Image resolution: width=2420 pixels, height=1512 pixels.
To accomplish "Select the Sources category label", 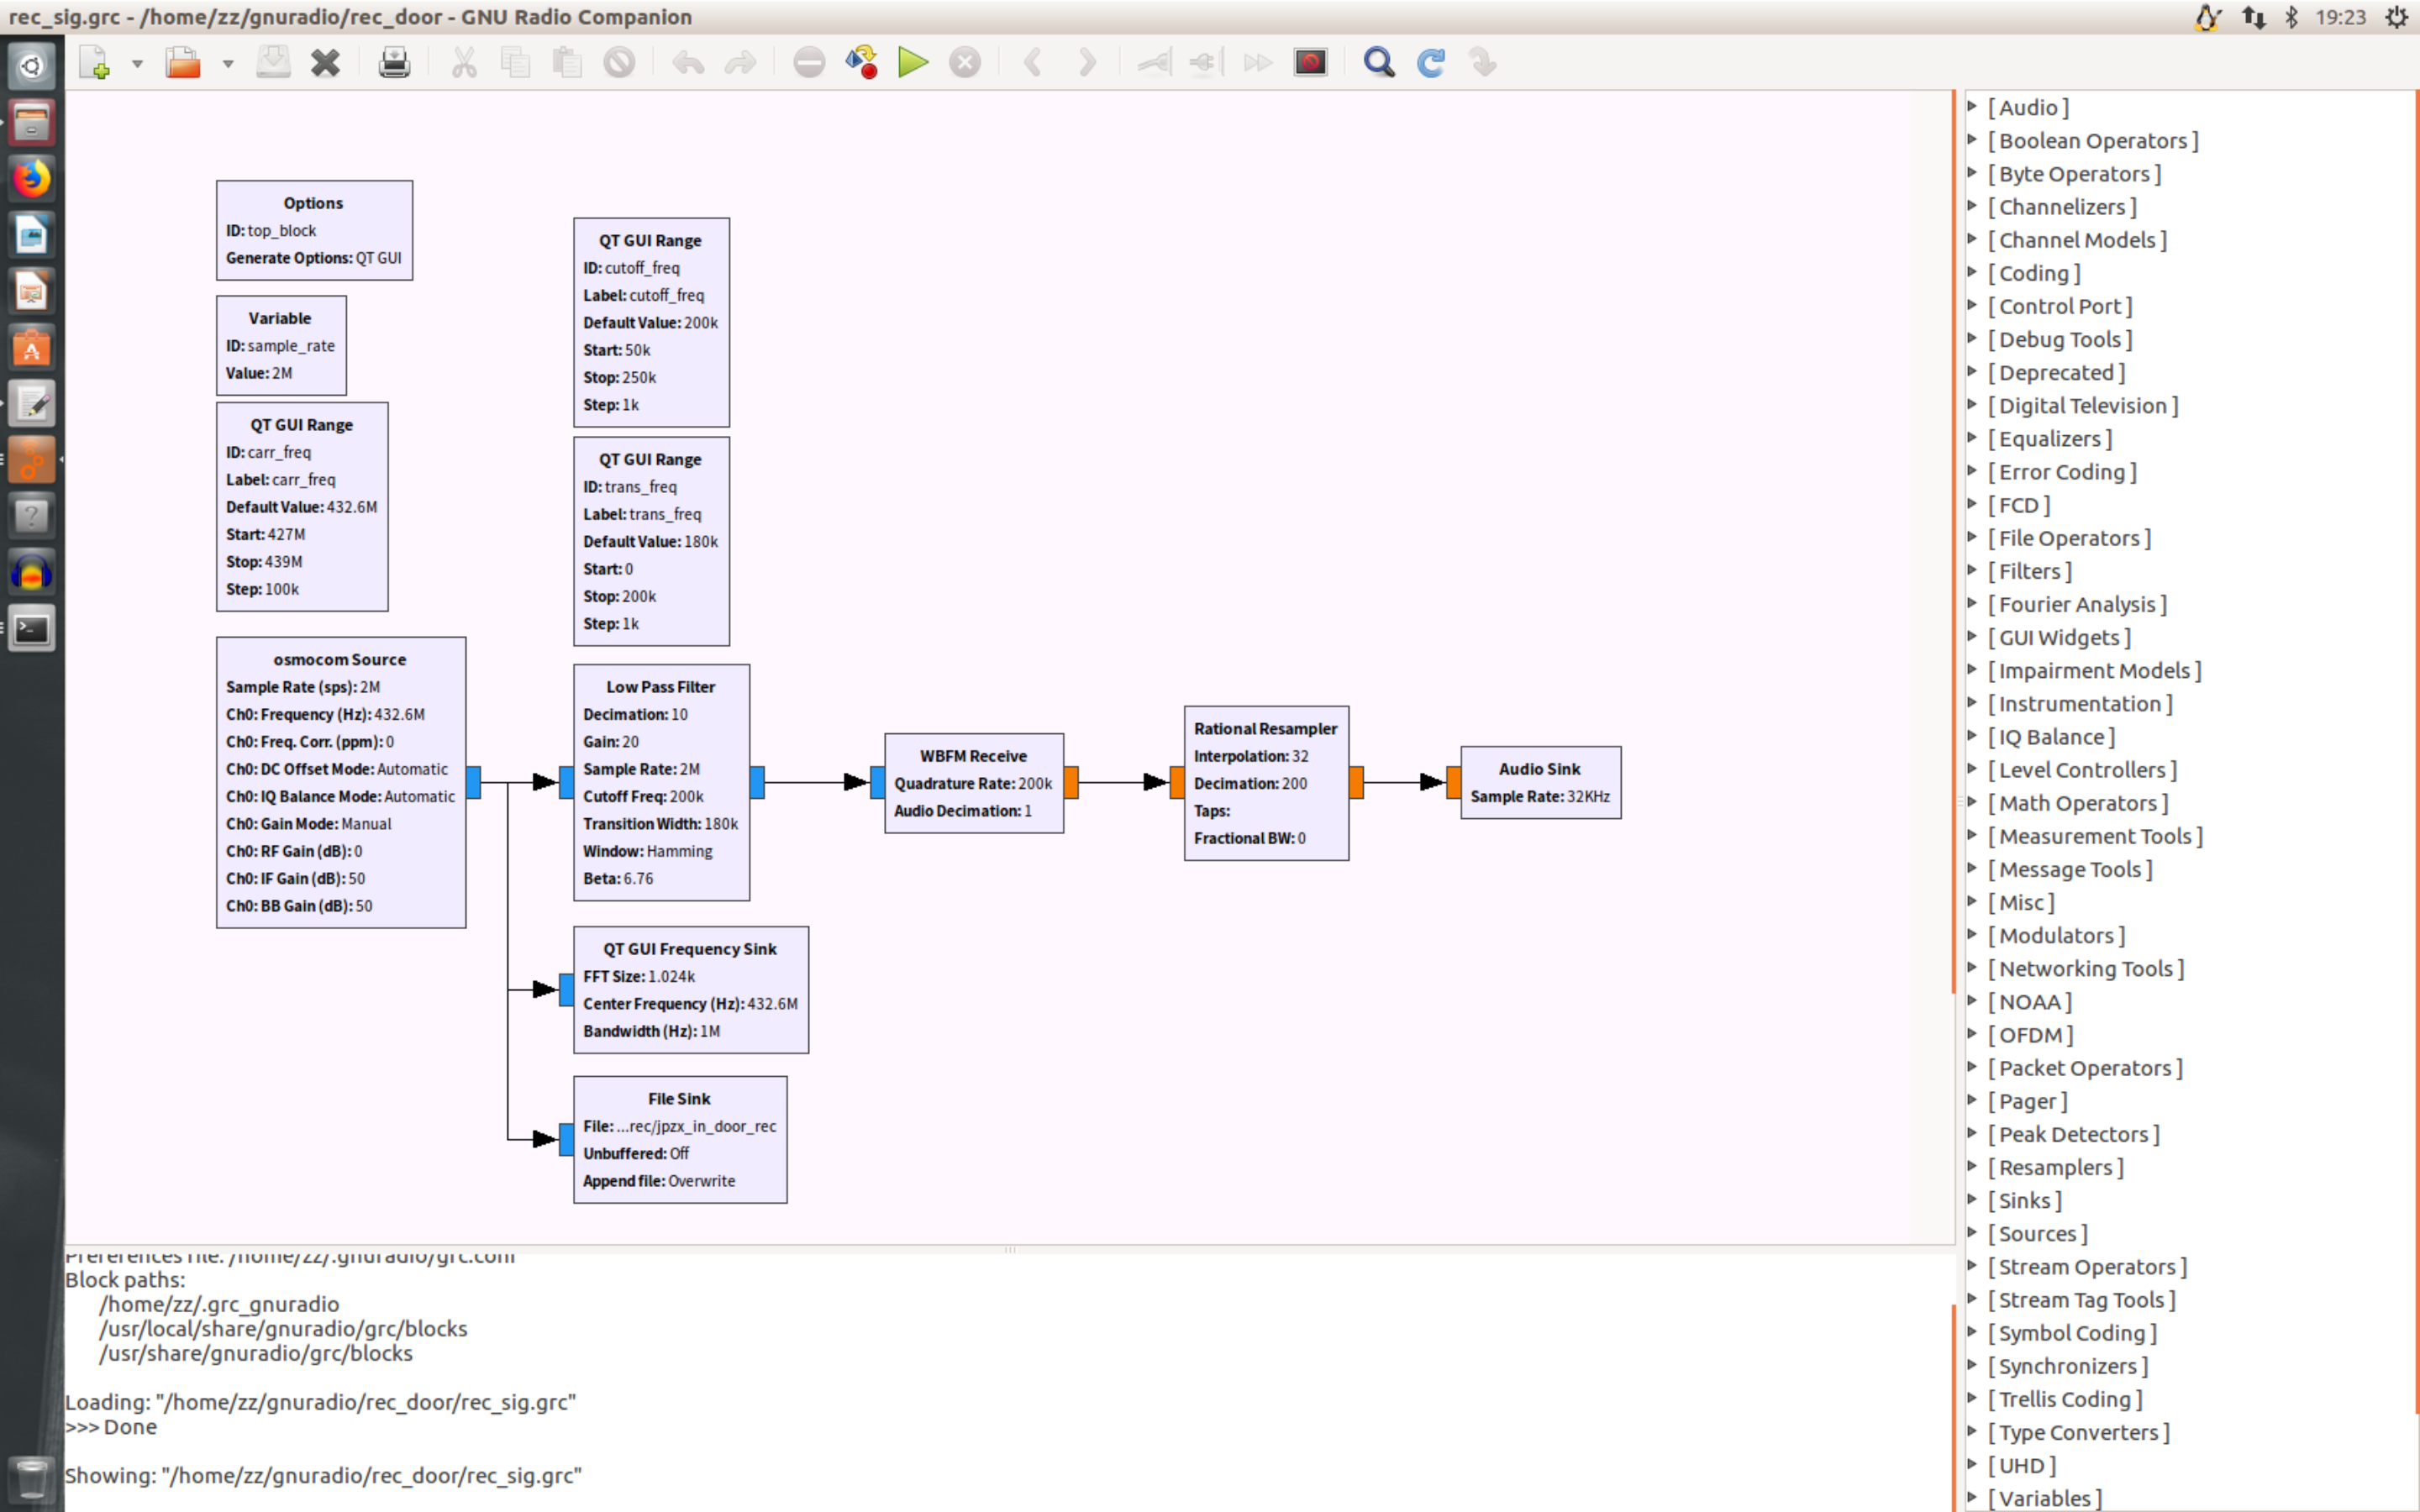I will point(2037,1233).
